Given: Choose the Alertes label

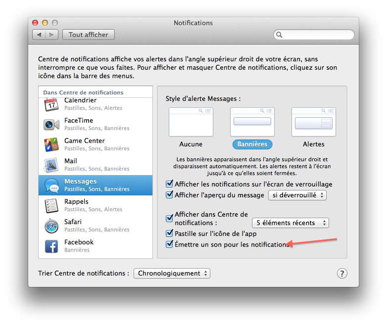Looking at the screenshot, I should point(313,144).
